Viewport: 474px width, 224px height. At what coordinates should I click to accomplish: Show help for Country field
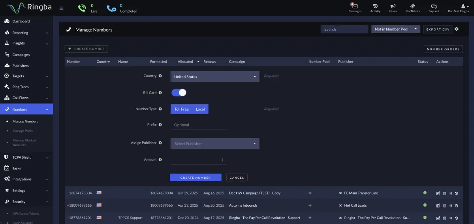click(x=160, y=76)
